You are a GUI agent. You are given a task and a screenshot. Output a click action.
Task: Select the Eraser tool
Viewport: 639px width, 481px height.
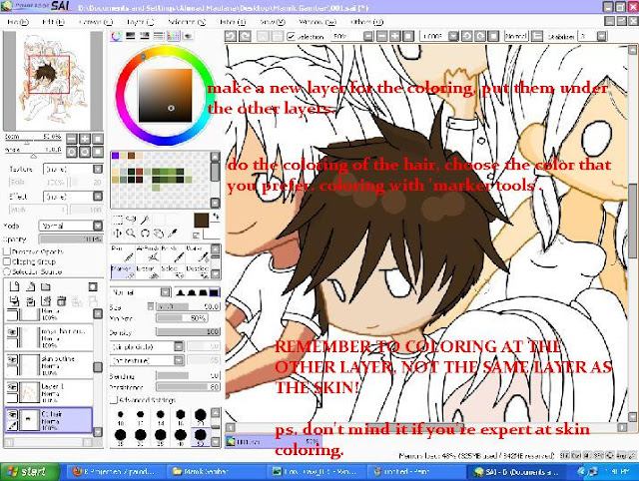148,271
